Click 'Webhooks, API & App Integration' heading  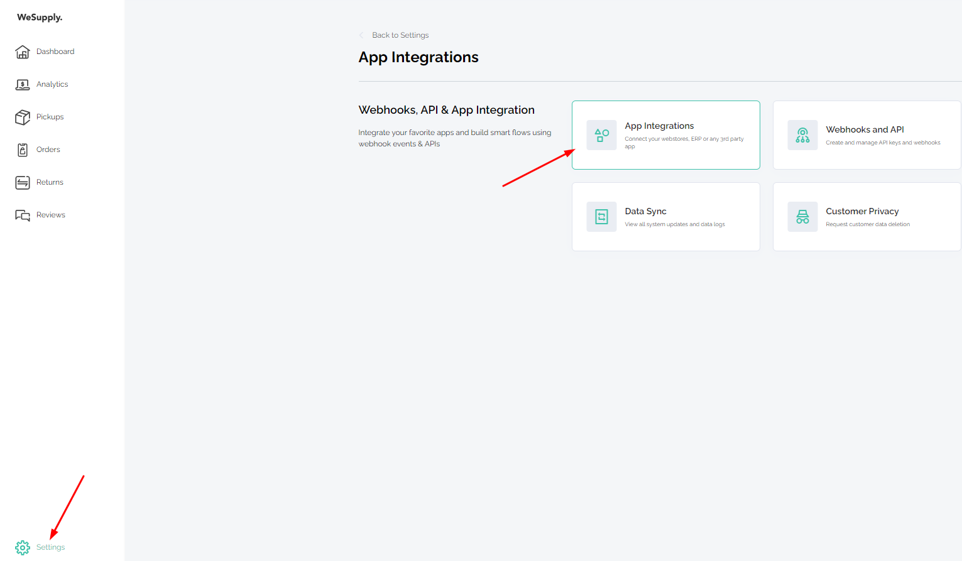tap(446, 110)
